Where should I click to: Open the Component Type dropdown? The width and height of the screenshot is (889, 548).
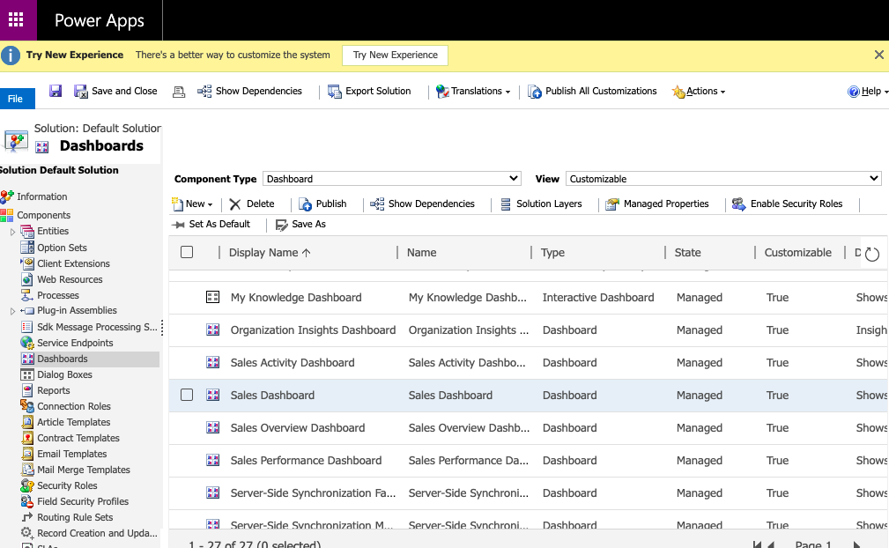pyautogui.click(x=392, y=179)
